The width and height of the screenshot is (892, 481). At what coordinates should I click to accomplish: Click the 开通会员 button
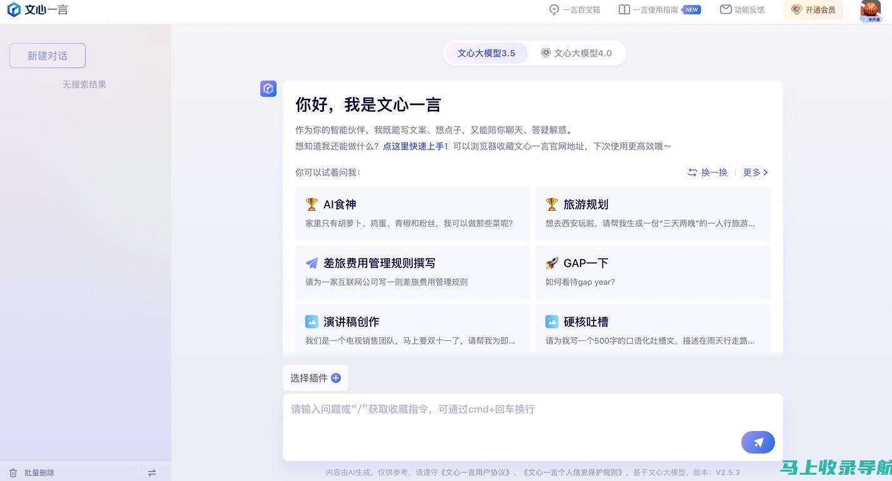click(x=813, y=9)
